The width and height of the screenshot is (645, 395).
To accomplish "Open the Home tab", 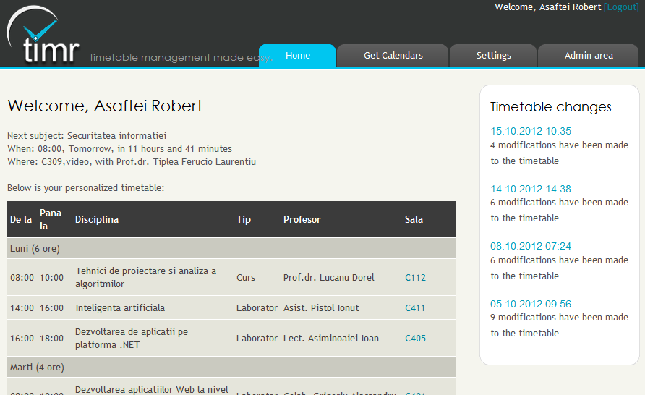I will (297, 56).
